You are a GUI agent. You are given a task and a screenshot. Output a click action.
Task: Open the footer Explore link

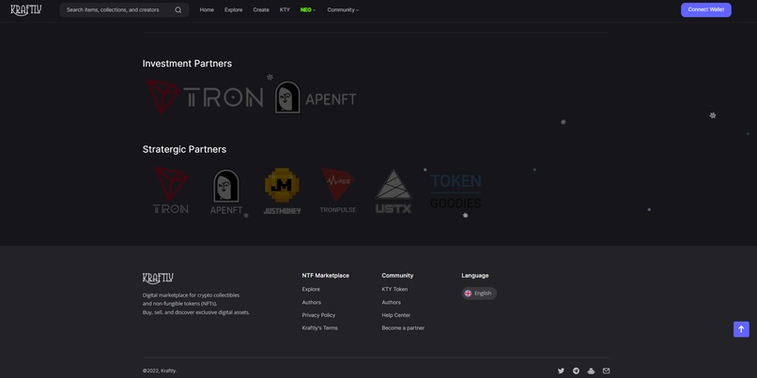(311, 289)
